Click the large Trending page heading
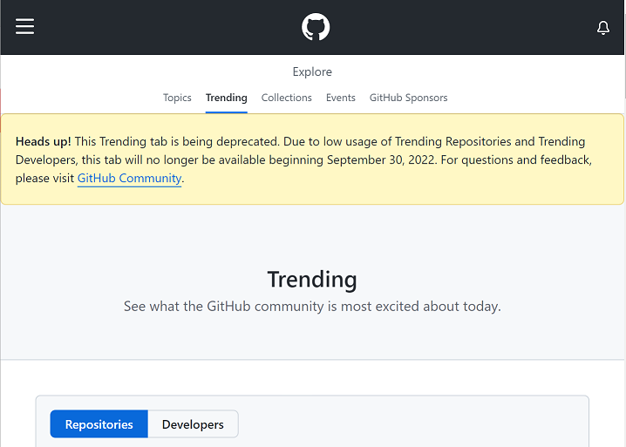This screenshot has width=626, height=447. tap(312, 279)
